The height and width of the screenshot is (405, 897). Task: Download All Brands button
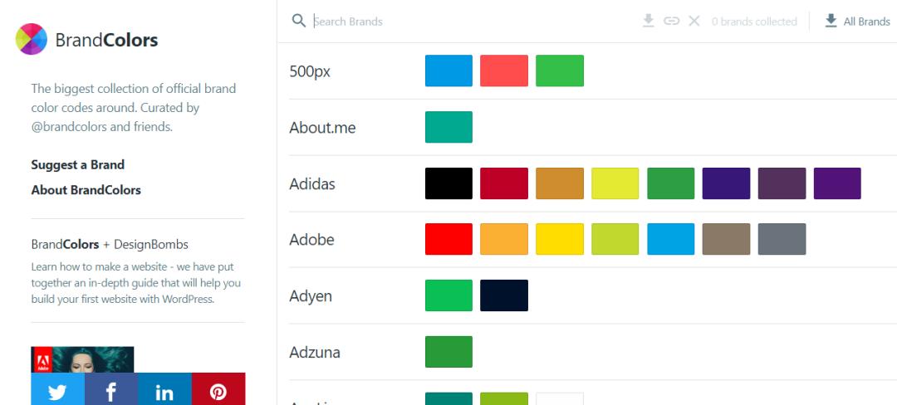pyautogui.click(x=857, y=22)
